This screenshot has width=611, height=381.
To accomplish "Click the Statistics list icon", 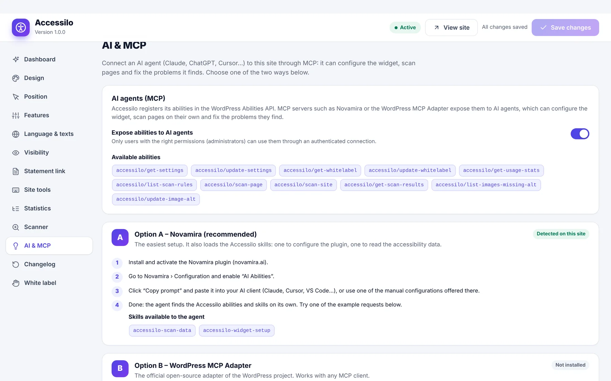I will [x=16, y=208].
